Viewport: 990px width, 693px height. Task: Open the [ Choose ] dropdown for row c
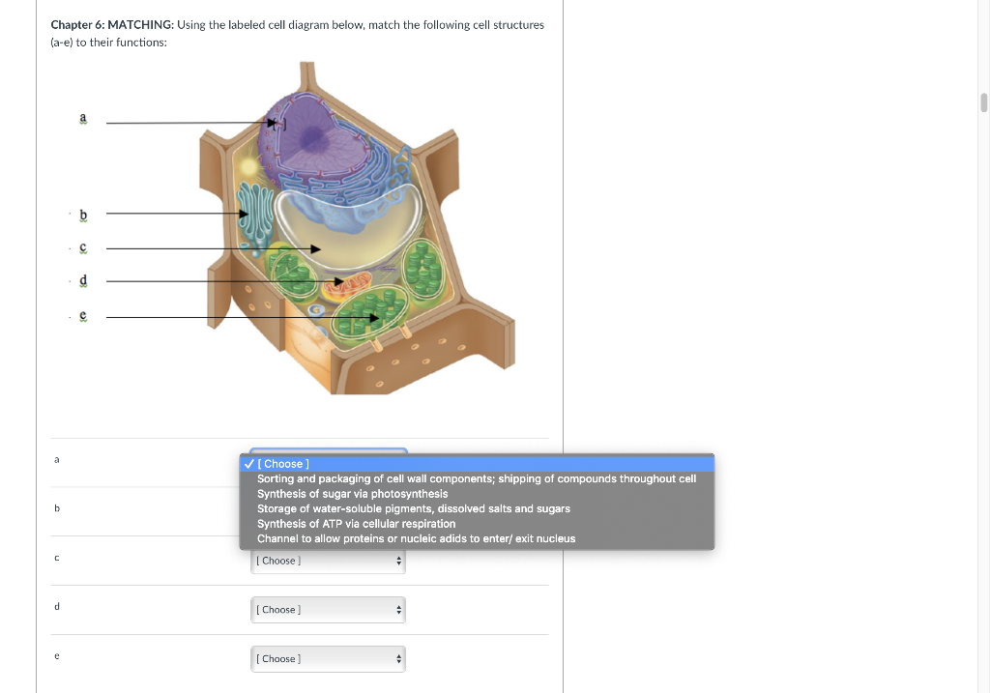[x=328, y=561]
